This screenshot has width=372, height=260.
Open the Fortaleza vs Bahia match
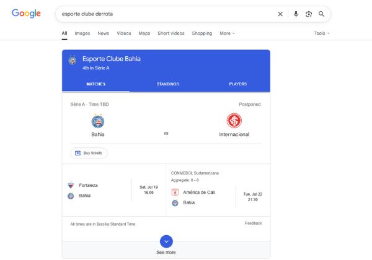pyautogui.click(x=115, y=190)
